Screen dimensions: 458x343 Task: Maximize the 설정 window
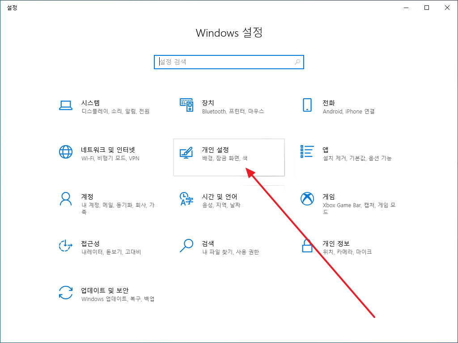pos(426,8)
